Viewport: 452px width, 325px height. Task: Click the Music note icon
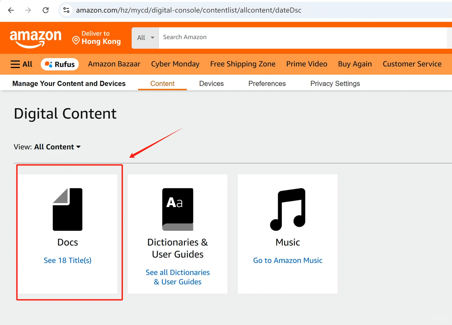288,209
